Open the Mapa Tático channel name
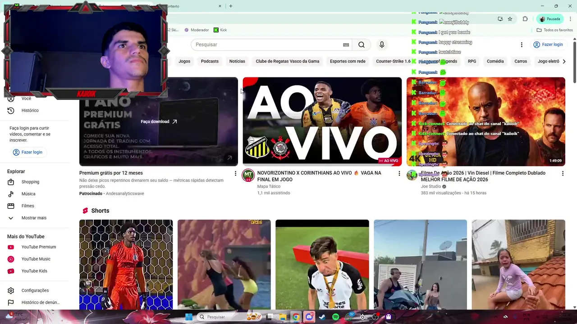Viewport: 577px width, 324px height. point(269,186)
